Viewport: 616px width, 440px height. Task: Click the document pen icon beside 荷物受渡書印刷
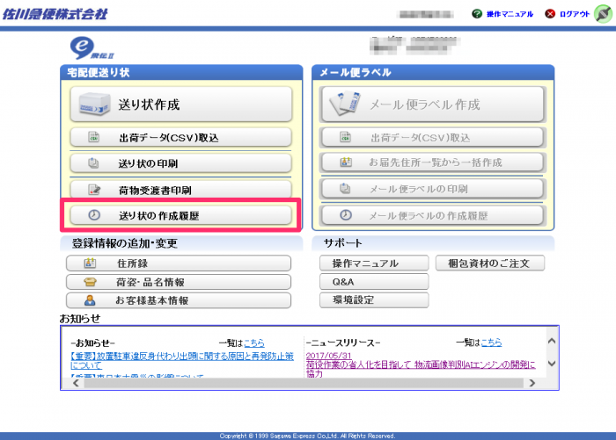pyautogui.click(x=94, y=190)
